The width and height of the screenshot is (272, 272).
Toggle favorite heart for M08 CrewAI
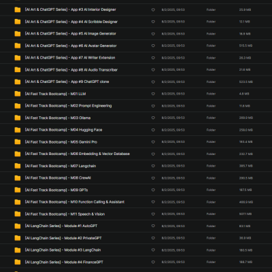(153, 178)
